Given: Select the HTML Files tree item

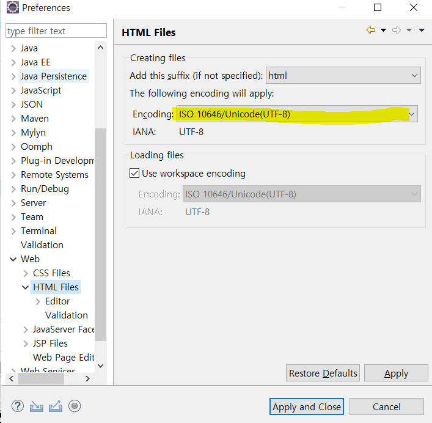Looking at the screenshot, I should click(x=56, y=287).
